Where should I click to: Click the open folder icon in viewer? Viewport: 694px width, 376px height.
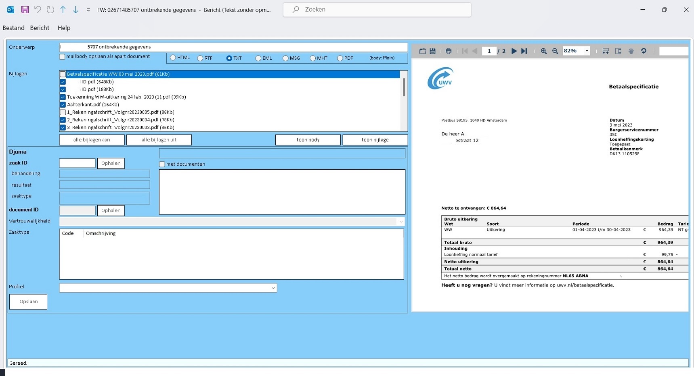tap(423, 51)
